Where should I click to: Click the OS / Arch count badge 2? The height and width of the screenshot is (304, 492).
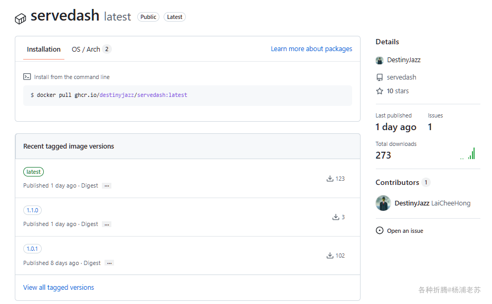coord(107,49)
